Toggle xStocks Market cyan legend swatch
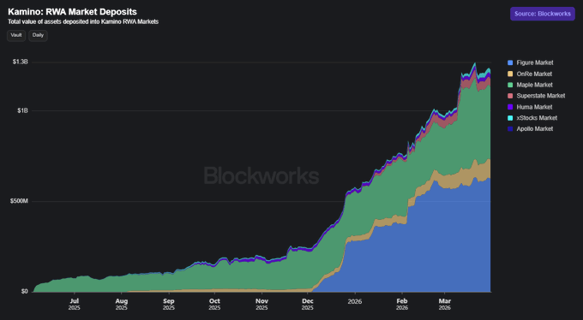 [510, 118]
